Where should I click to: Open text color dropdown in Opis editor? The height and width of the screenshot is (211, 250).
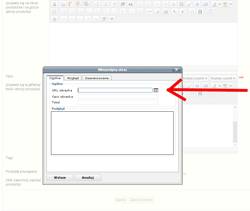pos(219,86)
